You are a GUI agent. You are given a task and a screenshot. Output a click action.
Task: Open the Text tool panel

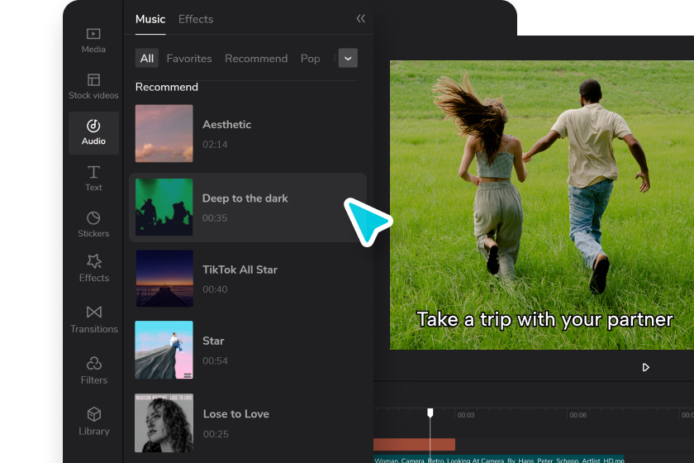tap(93, 178)
